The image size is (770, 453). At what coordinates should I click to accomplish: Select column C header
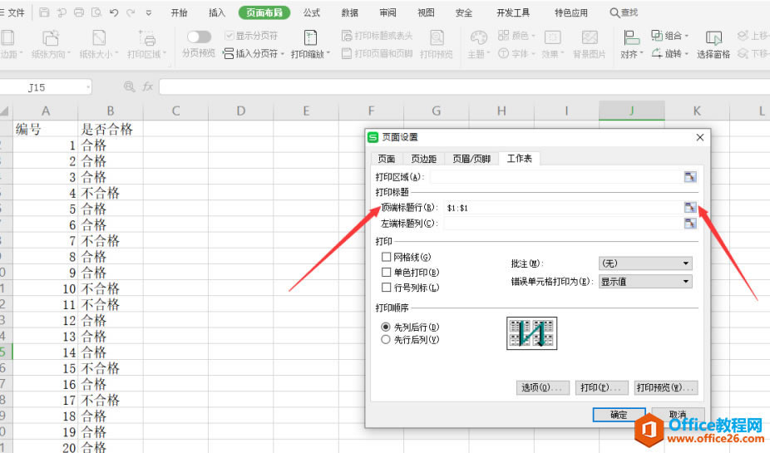tap(175, 111)
